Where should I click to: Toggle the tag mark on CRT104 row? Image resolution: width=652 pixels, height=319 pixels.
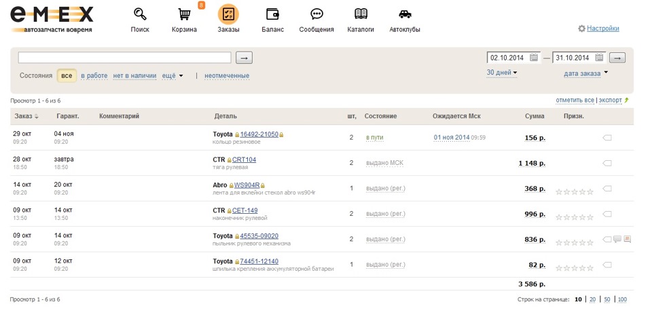coord(607,163)
